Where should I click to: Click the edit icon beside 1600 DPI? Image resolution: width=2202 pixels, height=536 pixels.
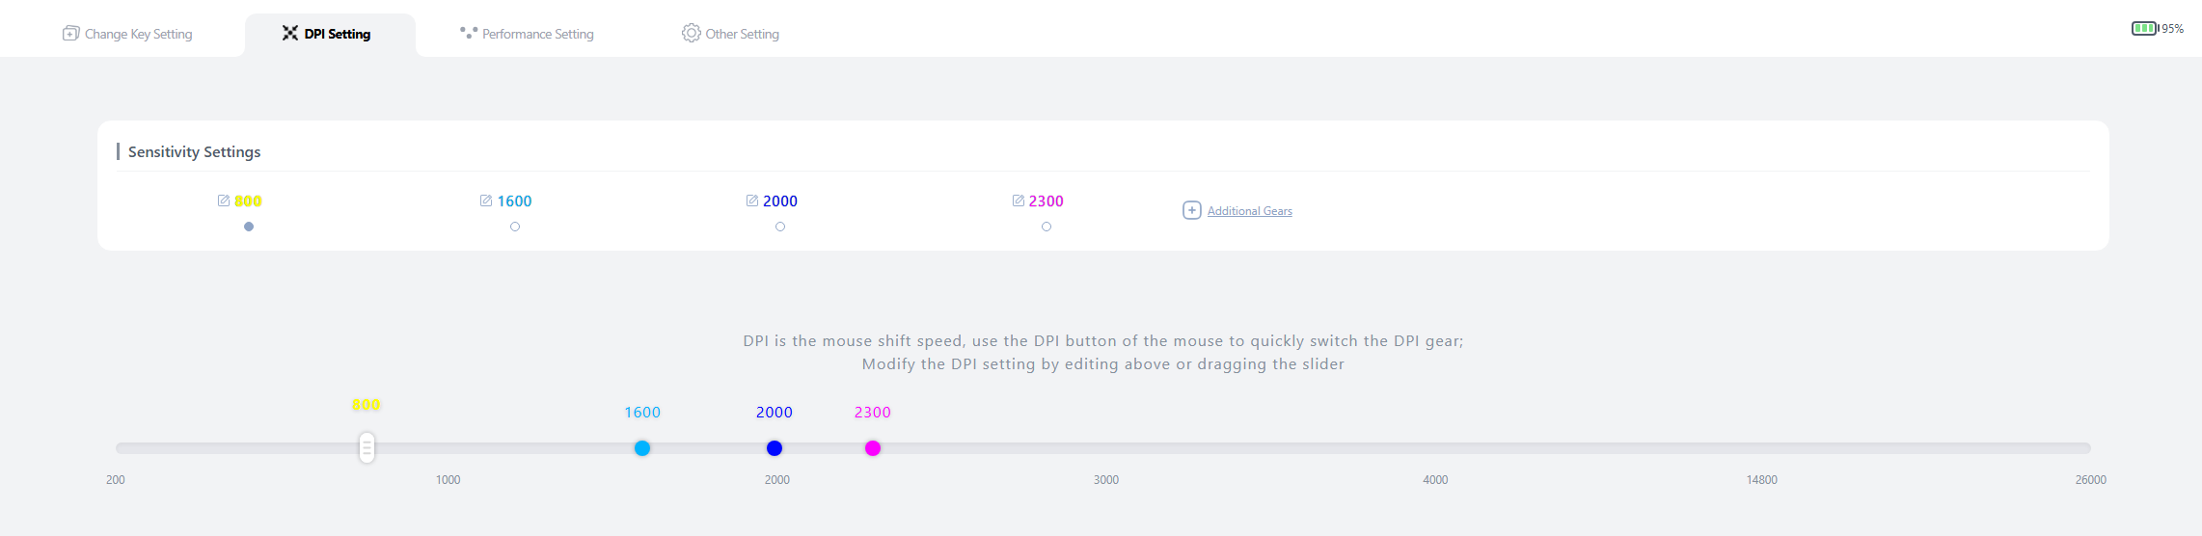coord(486,201)
